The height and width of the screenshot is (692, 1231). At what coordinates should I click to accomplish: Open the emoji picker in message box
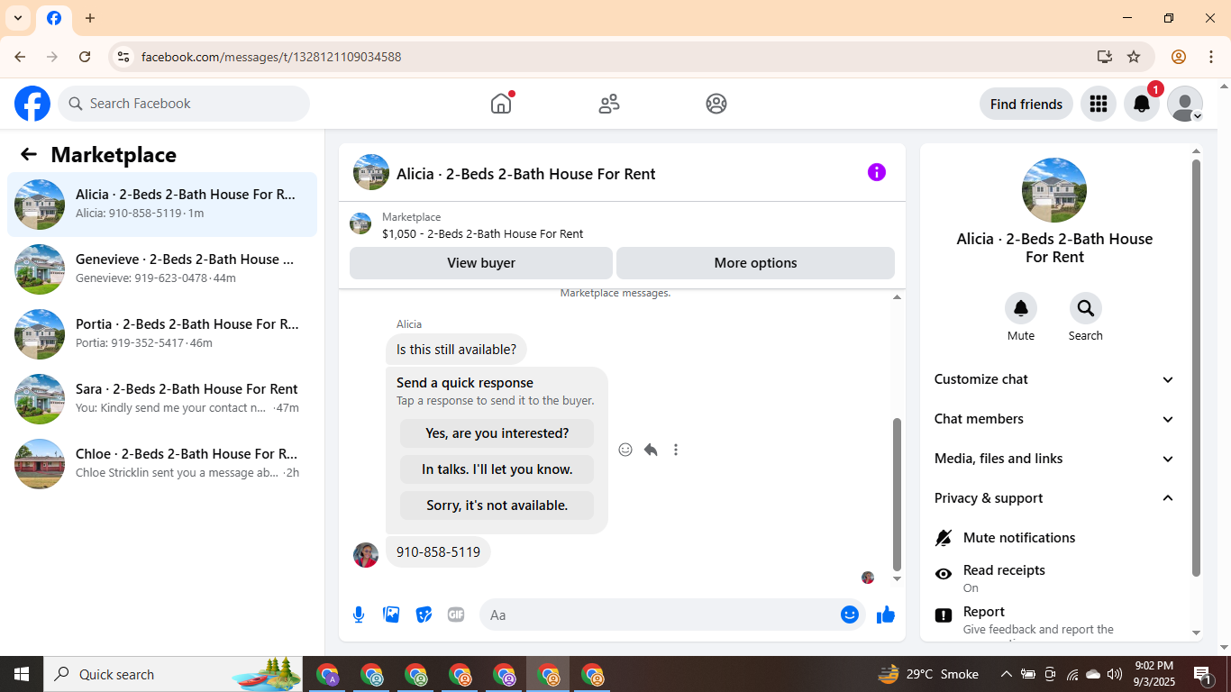click(x=850, y=615)
